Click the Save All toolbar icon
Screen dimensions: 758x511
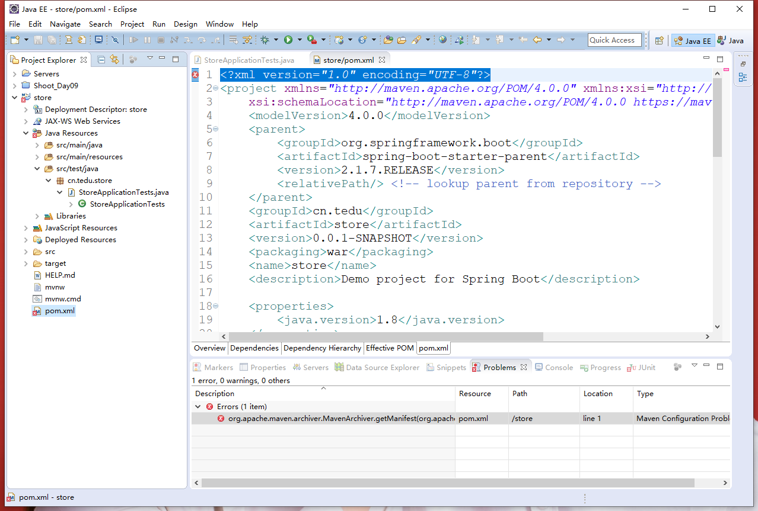52,40
